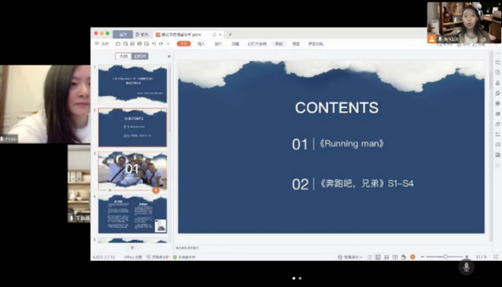Switch to reading view icon
Screen dimensions: 502x287
[395, 257]
